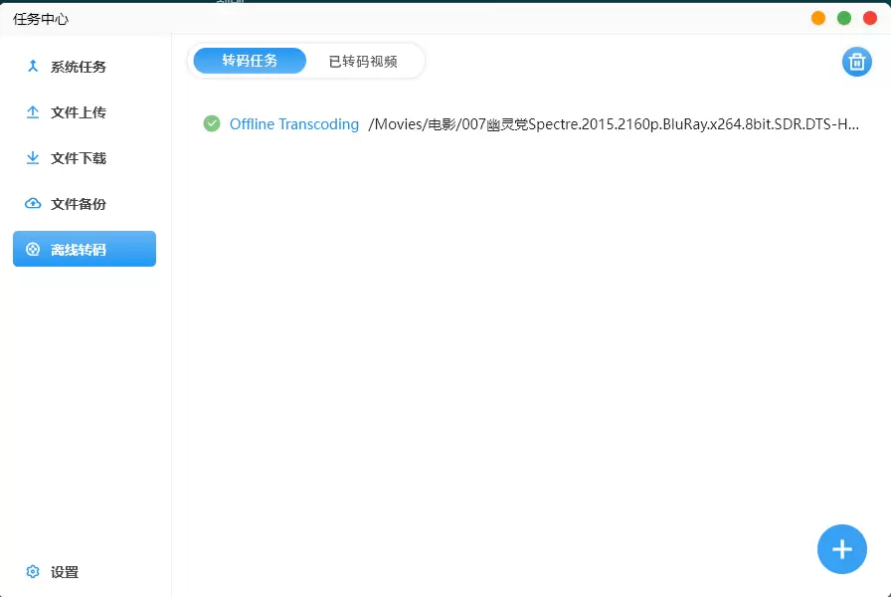
Task: Open the 文件备份 section label
Action: (79, 204)
